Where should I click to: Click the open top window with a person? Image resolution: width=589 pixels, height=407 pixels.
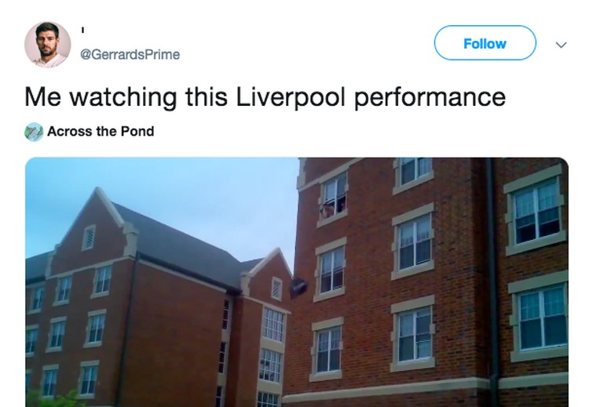pos(333,196)
